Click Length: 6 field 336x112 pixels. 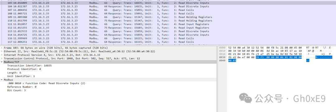(x=14, y=73)
